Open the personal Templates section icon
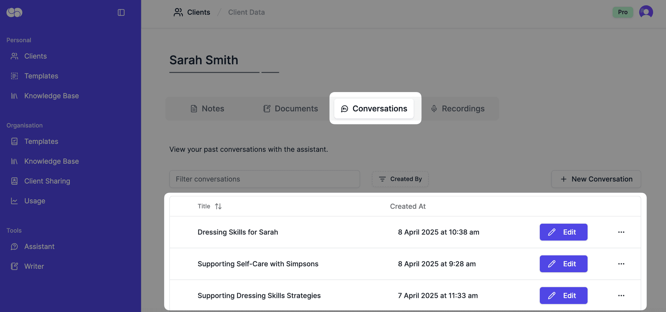This screenshot has height=312, width=666. pos(14,76)
